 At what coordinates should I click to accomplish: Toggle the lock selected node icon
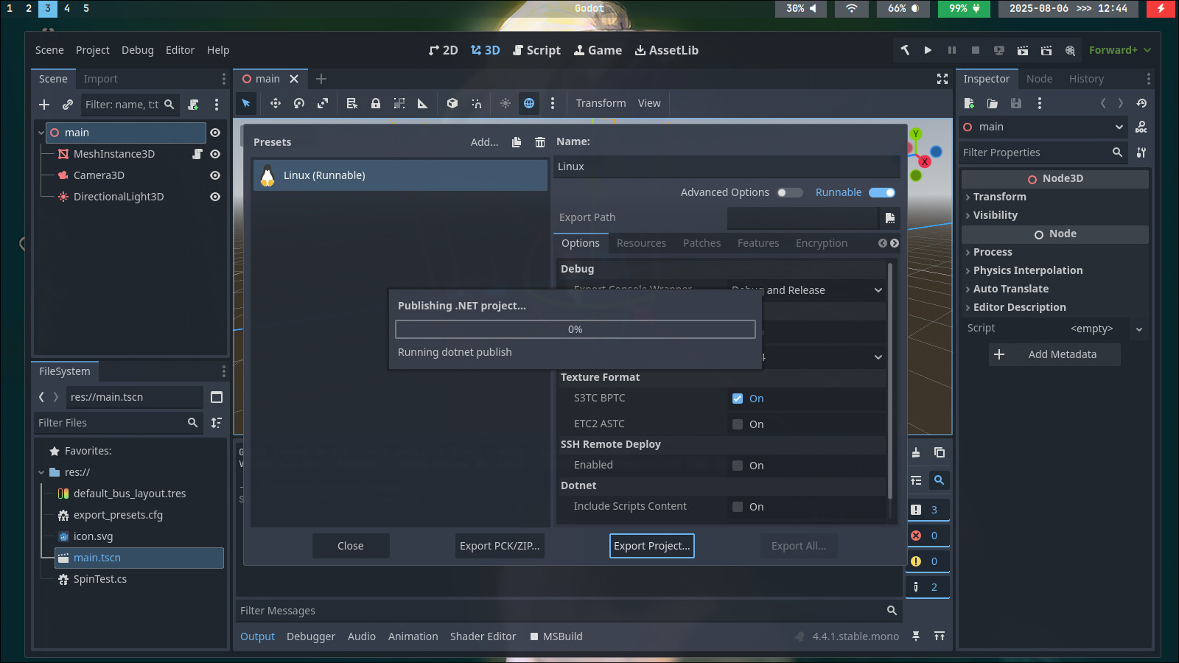376,104
